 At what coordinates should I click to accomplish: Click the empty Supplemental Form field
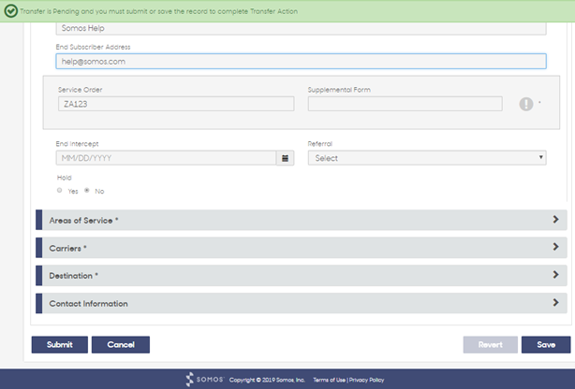(x=405, y=104)
